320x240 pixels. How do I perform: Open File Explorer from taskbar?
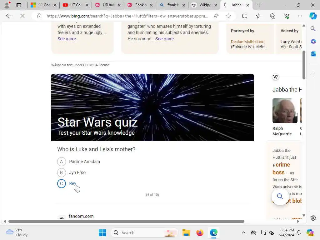186,232
